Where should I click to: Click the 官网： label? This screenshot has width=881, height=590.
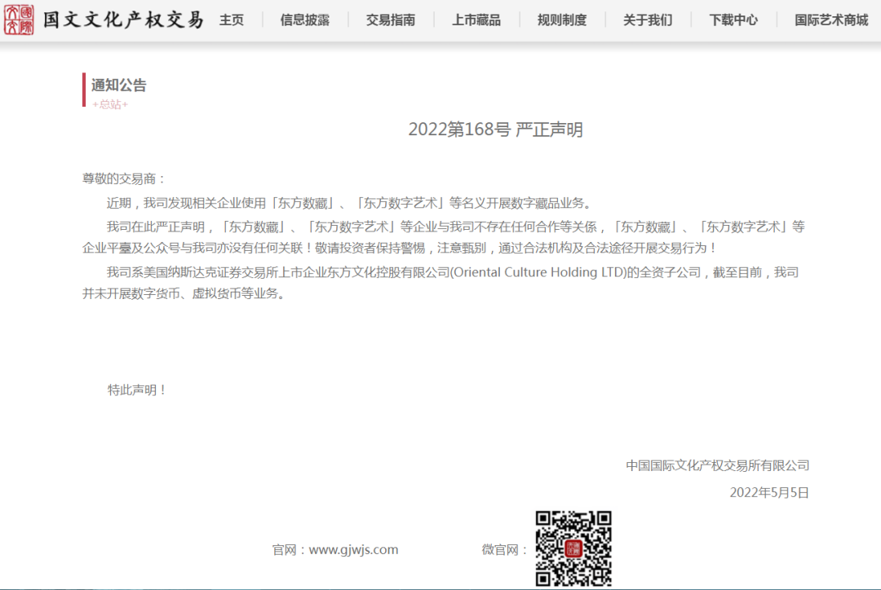[290, 549]
